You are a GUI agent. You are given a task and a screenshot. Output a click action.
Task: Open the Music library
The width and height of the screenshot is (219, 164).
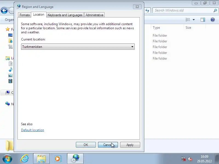10,69
